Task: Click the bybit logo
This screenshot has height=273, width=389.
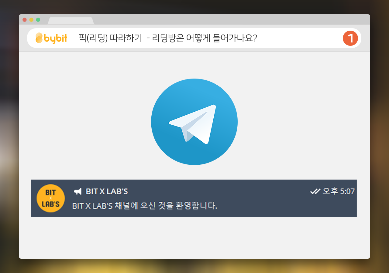Action: 51,38
